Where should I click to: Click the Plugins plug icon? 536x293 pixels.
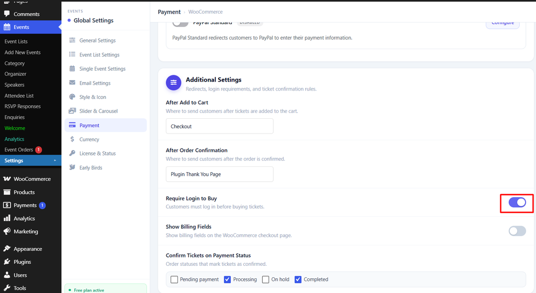click(7, 262)
